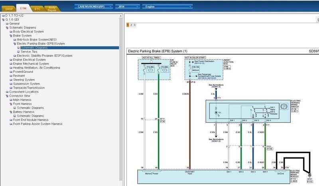Go to diagram page 3
Viewport: 319px width, 186px height.
(x=135, y=25)
